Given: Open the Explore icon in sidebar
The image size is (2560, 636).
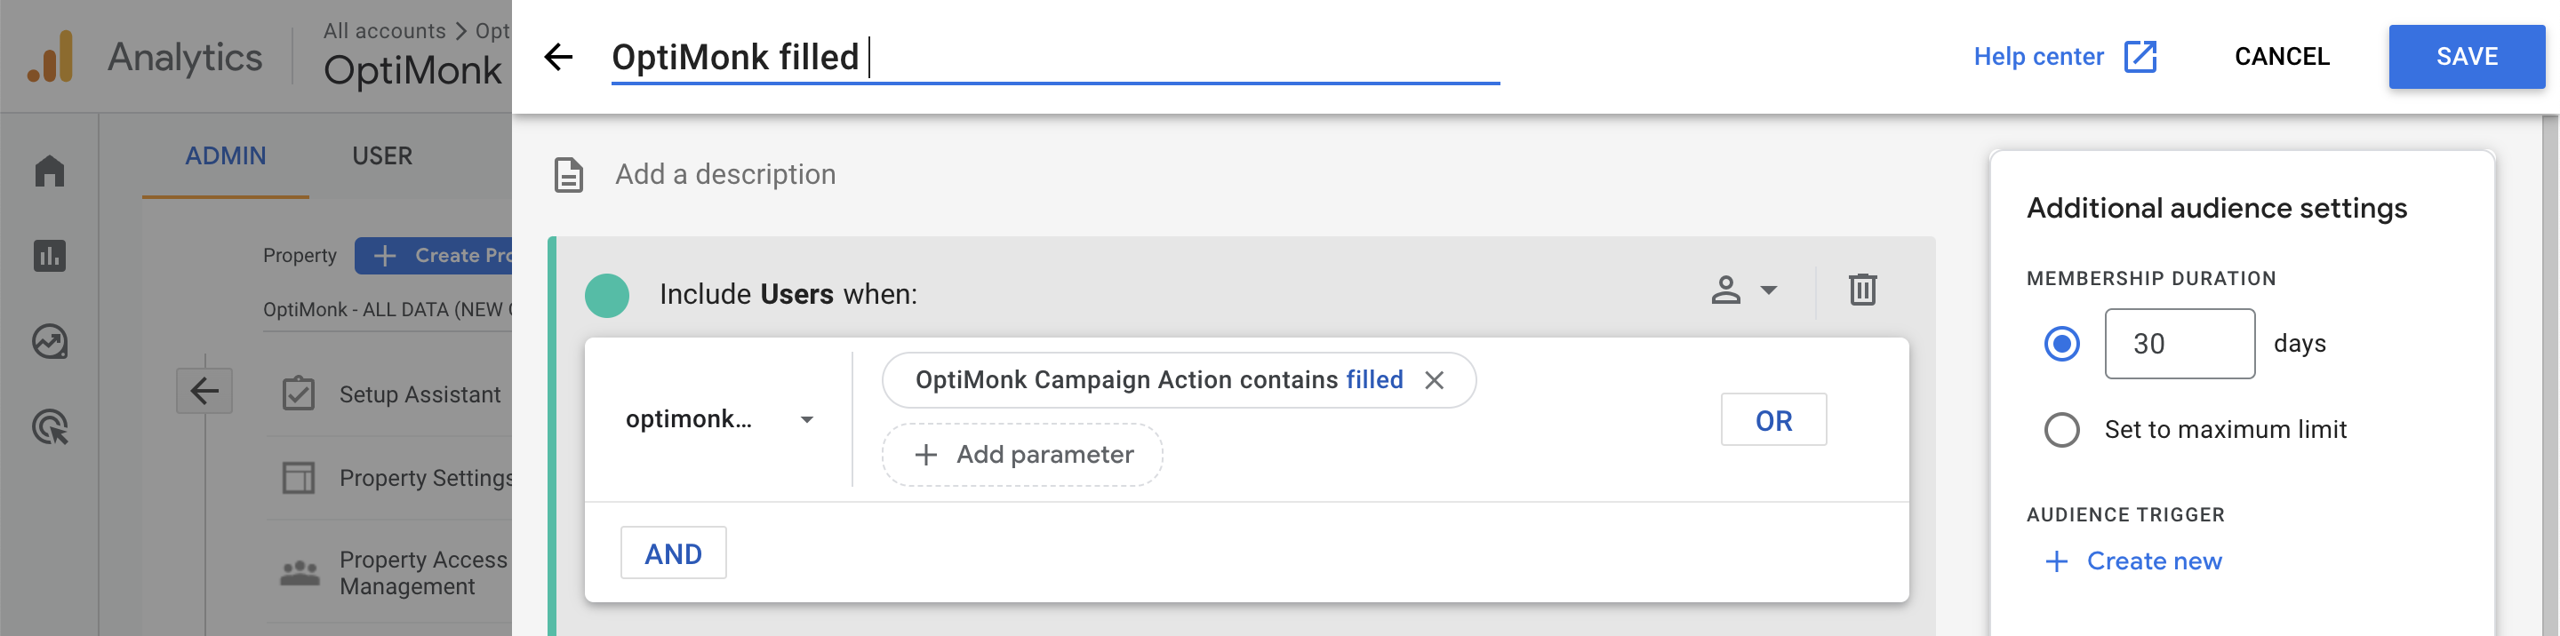Looking at the screenshot, I should tap(50, 341).
